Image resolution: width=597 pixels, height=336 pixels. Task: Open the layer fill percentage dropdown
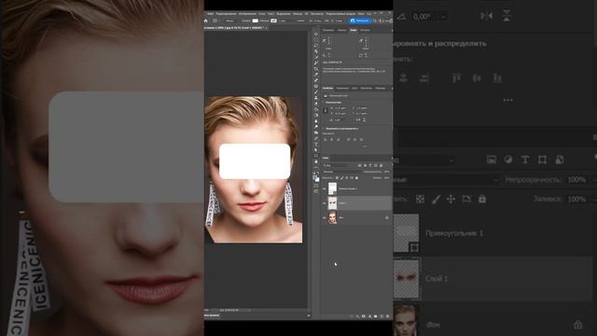pyautogui.click(x=387, y=178)
